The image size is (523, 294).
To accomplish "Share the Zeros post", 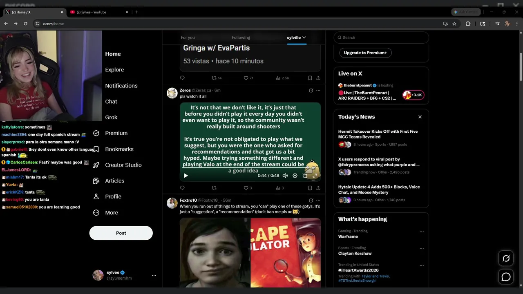I will [318, 188].
